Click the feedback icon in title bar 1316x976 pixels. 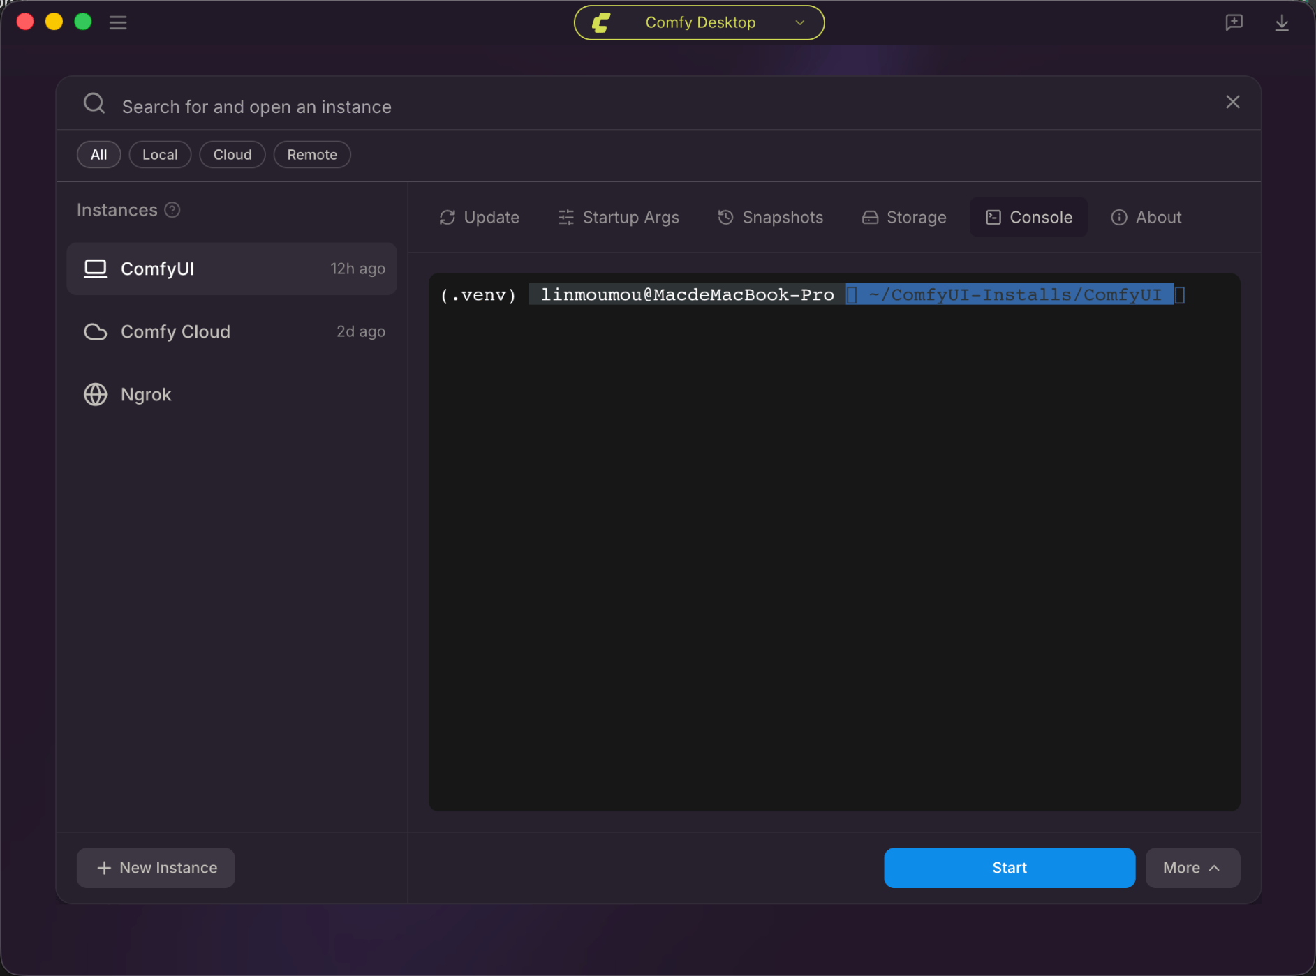(x=1234, y=22)
